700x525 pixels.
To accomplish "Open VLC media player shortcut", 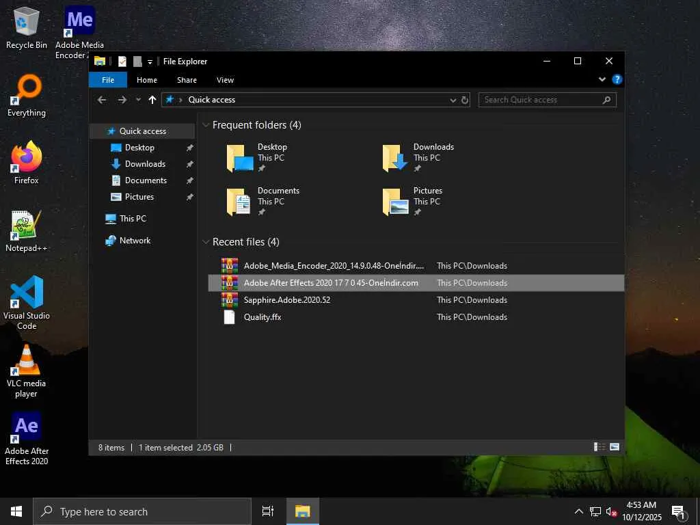I will pyautogui.click(x=27, y=371).
